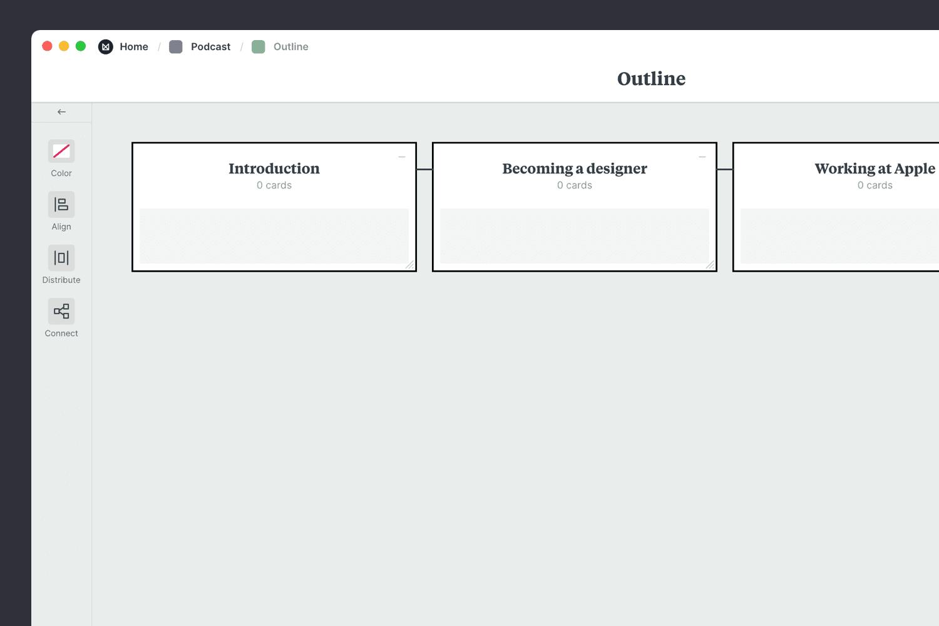Viewport: 939px width, 626px height.
Task: Click the Becoming a designer heading
Action: 575,168
